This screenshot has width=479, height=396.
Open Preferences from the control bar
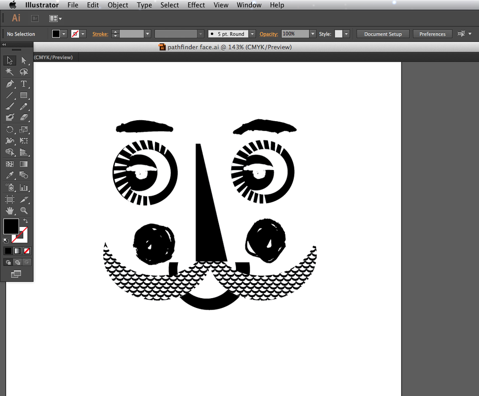[x=432, y=34]
